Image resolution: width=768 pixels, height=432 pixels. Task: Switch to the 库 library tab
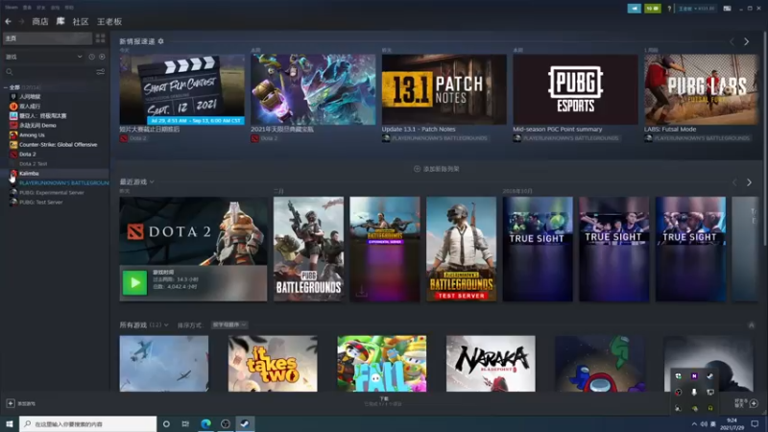click(x=60, y=21)
